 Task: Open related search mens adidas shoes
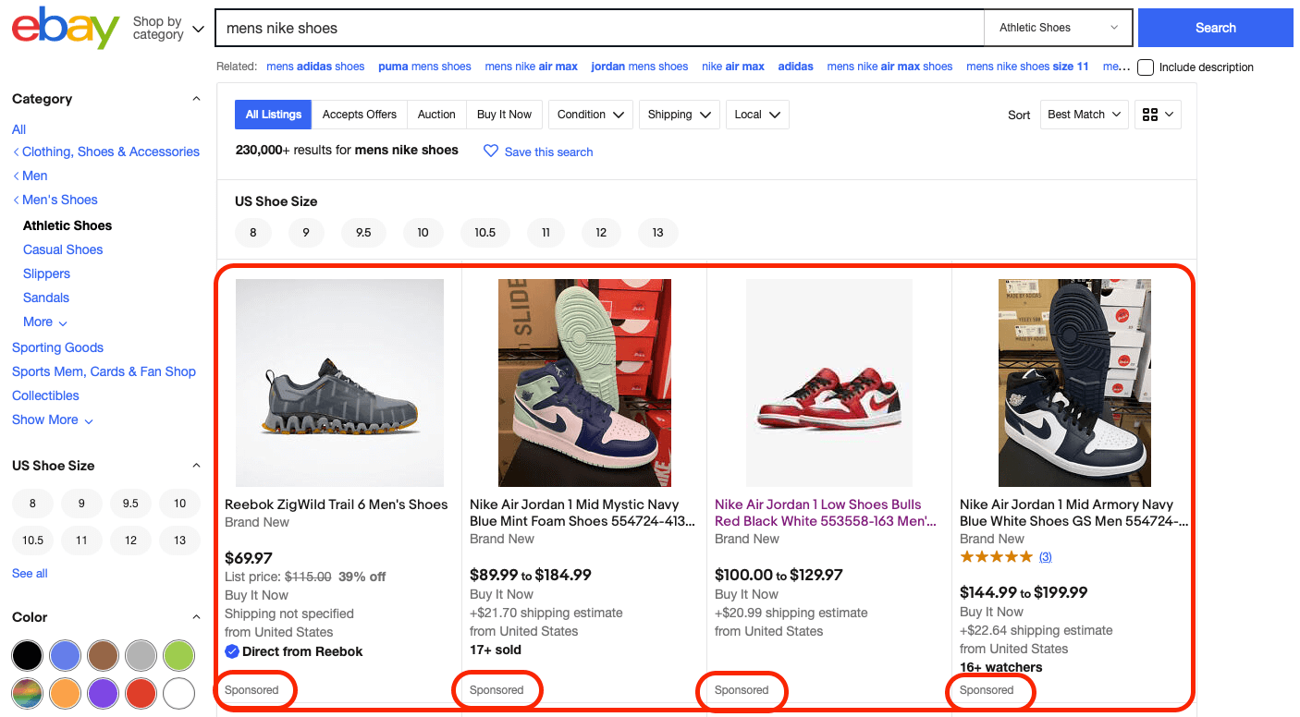pos(315,67)
